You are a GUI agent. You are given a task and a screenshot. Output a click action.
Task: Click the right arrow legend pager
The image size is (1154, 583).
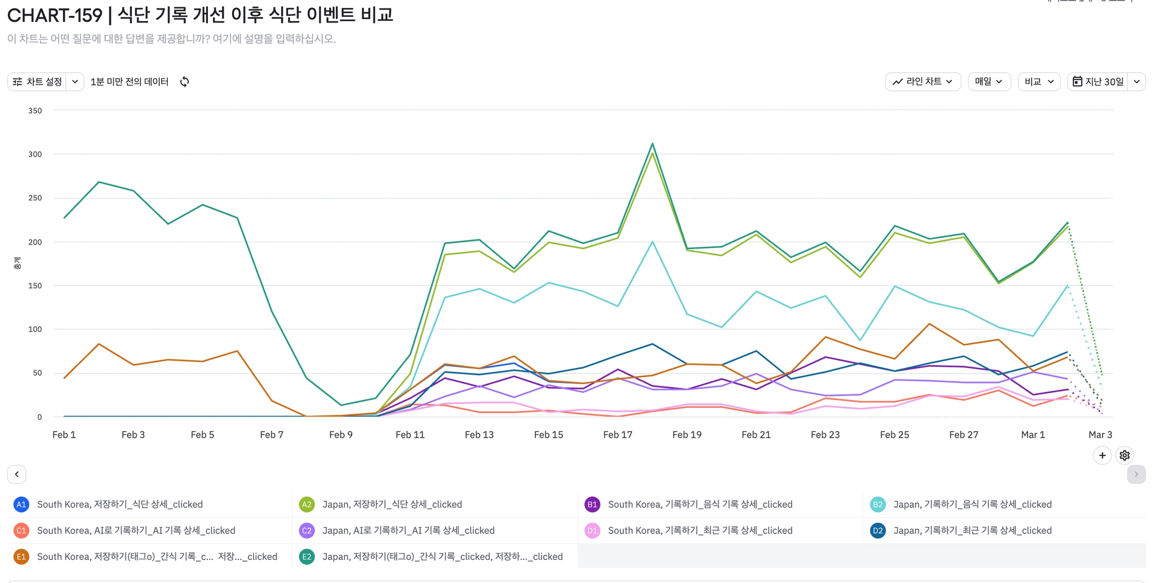[1136, 474]
